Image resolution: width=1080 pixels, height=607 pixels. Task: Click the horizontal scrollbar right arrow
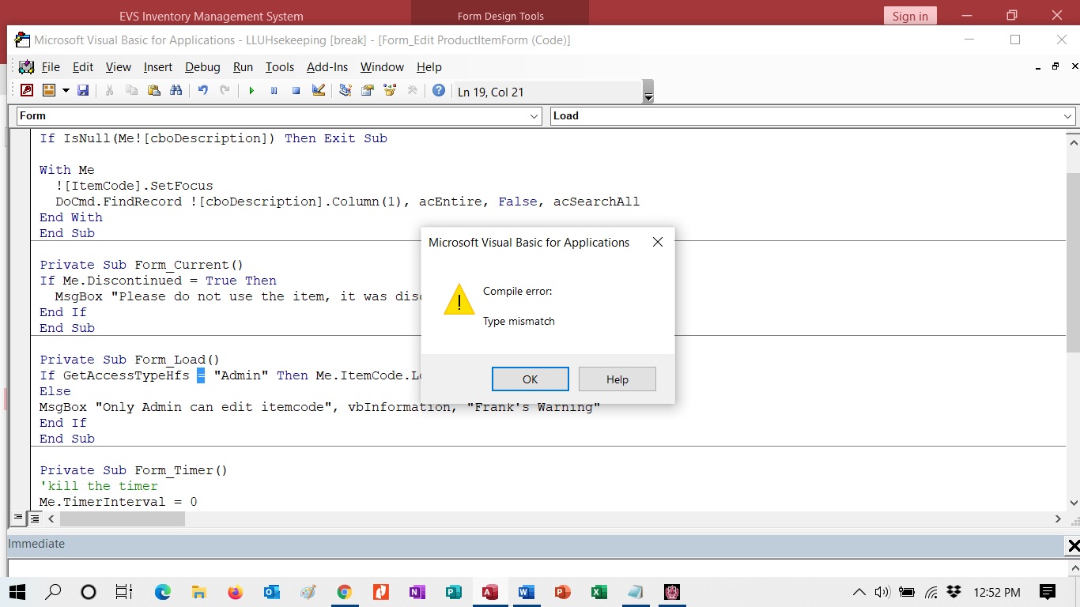pyautogui.click(x=1058, y=518)
